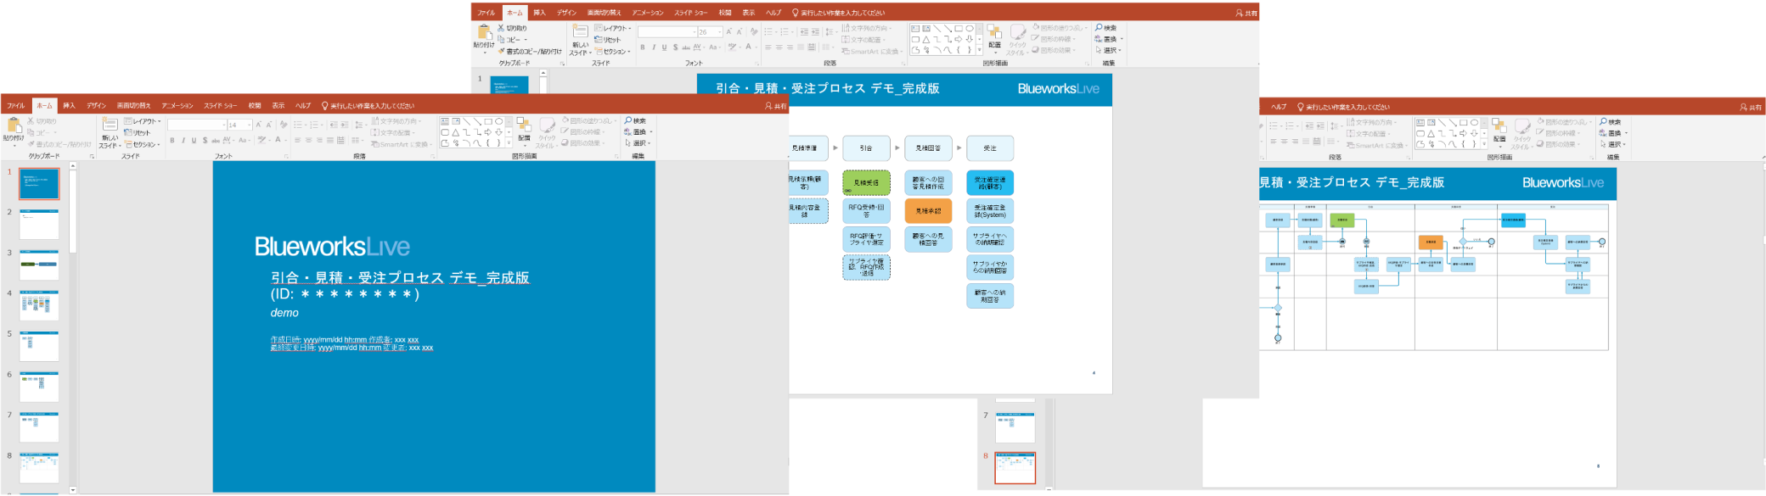The height and width of the screenshot is (496, 1766).
Task: Open the Insert (挿入) tab in the left window
Action: point(69,106)
